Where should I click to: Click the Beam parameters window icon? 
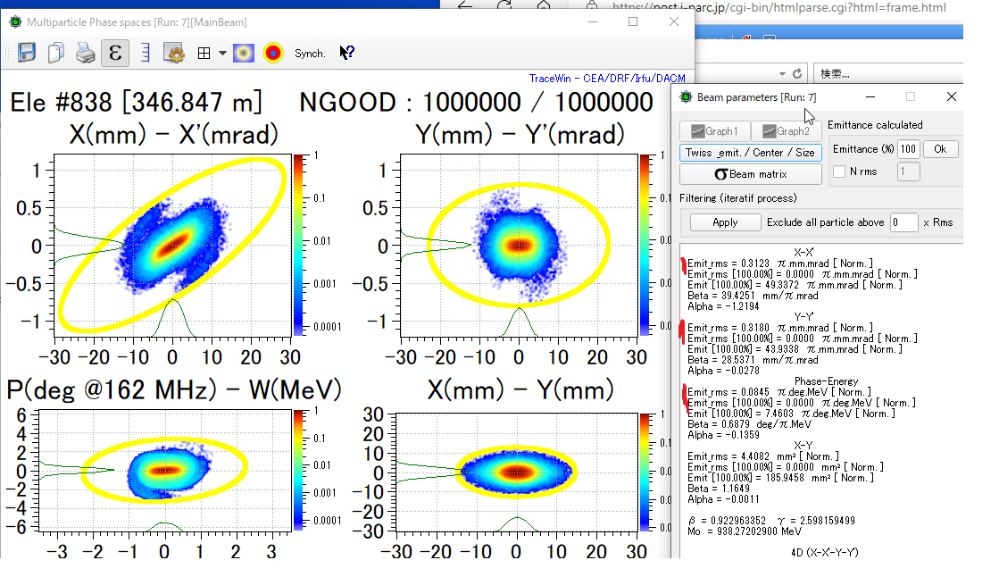[x=687, y=96]
